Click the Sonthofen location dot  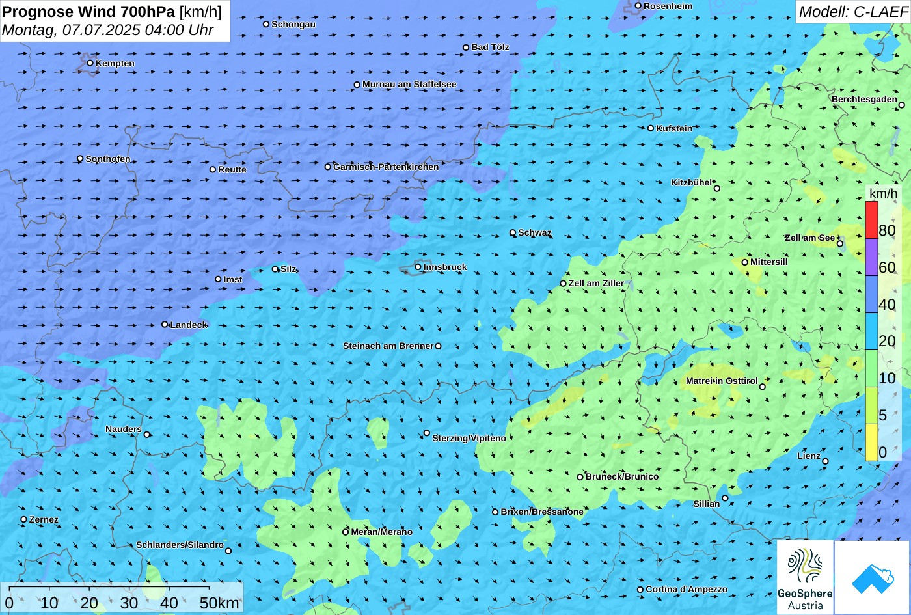point(80,159)
